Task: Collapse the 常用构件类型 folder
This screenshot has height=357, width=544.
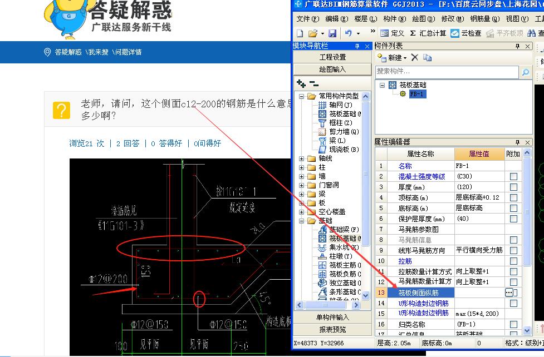Action: coord(301,96)
